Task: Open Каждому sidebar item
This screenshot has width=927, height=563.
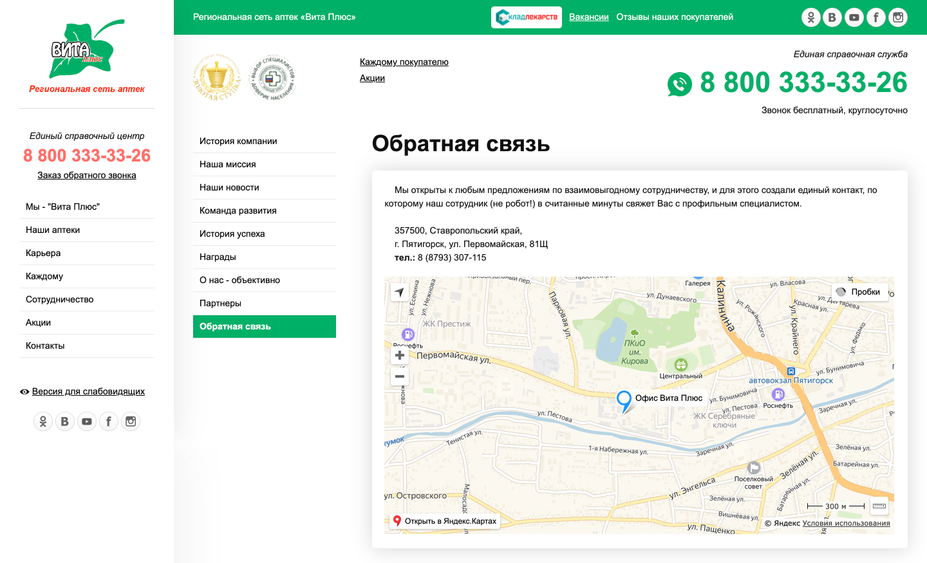Action: [87, 277]
